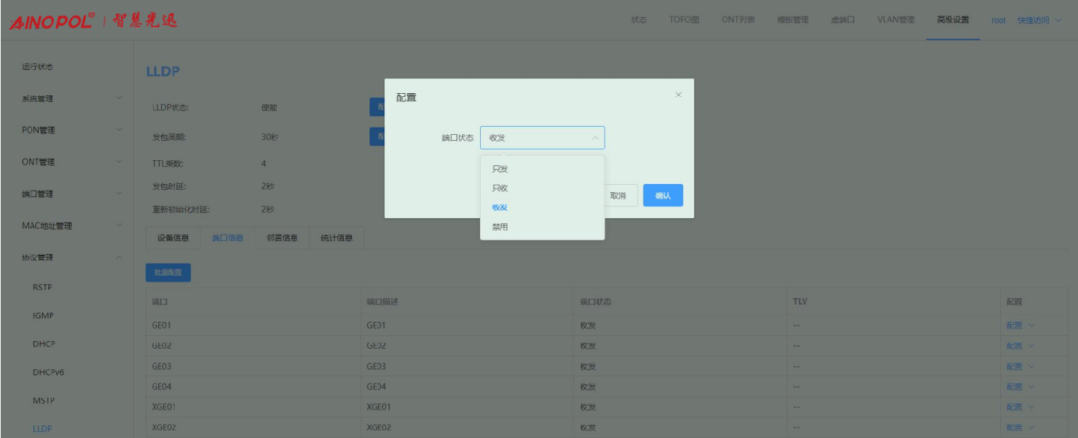The image size is (1078, 438).
Task: Open RSTP in the sidebar
Action: pos(43,288)
